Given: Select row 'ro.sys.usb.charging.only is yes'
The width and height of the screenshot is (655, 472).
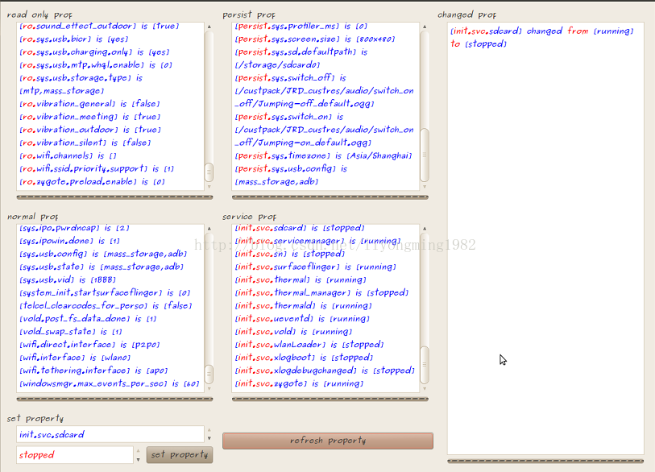Looking at the screenshot, I should pyautogui.click(x=94, y=52).
